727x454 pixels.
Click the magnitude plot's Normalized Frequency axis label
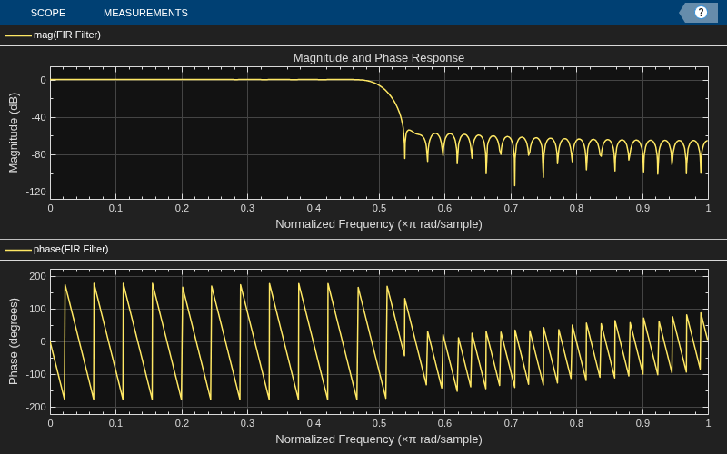coord(379,224)
